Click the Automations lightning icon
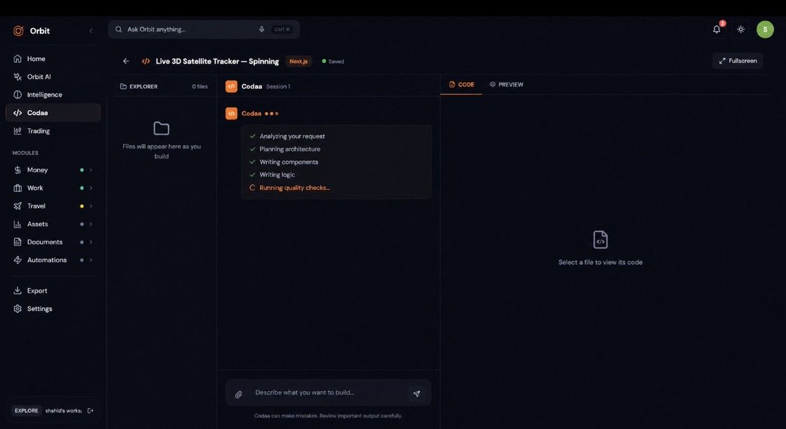 [x=18, y=260]
